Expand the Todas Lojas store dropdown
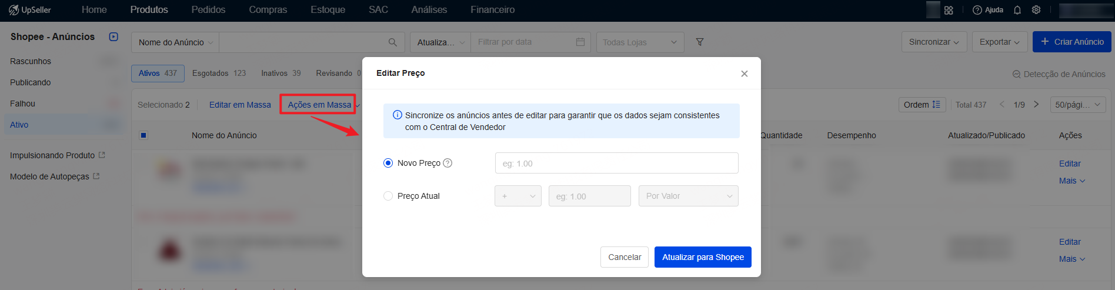The height and width of the screenshot is (290, 1115). click(640, 42)
